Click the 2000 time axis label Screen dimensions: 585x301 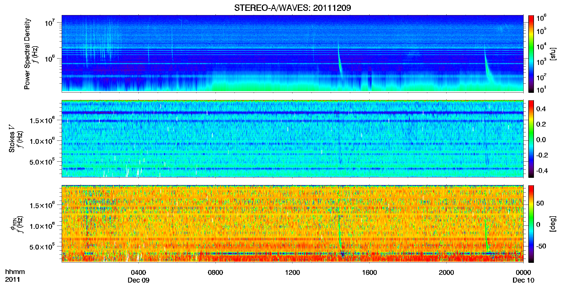(x=446, y=273)
